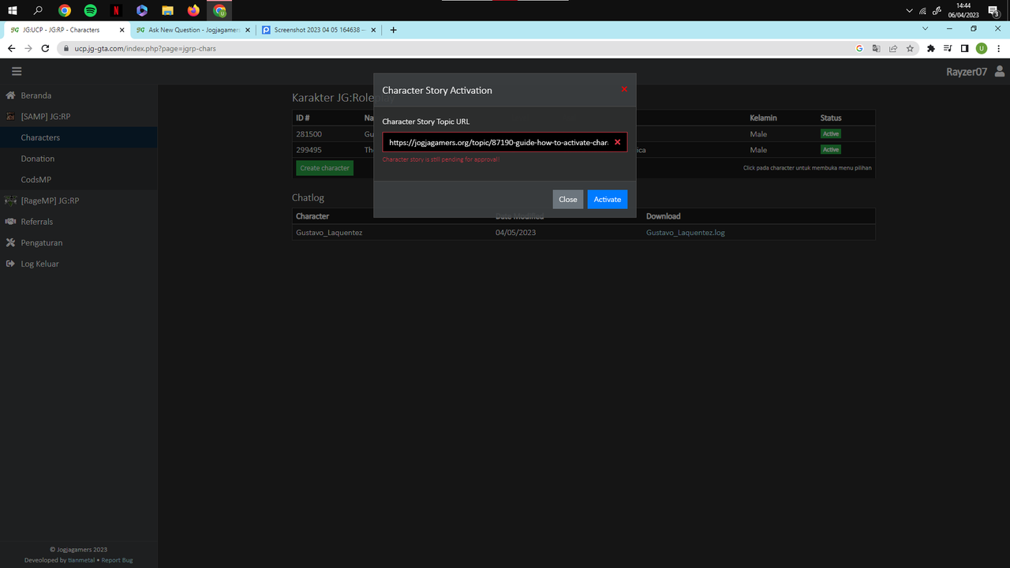Viewport: 1010px width, 568px height.
Task: Click the Status column header
Action: [x=831, y=118]
